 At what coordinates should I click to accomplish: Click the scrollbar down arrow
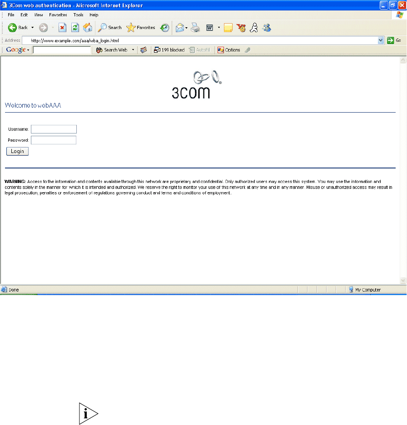403,280
